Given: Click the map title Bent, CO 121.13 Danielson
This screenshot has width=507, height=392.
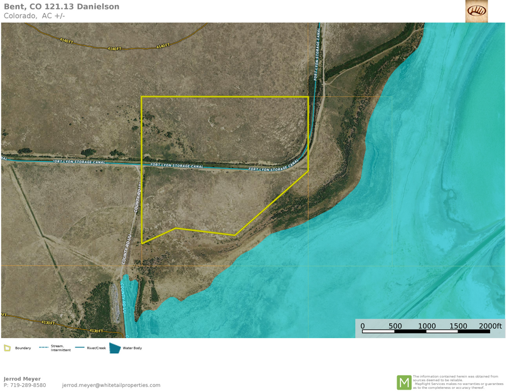Looking at the screenshot, I should pos(61,6).
